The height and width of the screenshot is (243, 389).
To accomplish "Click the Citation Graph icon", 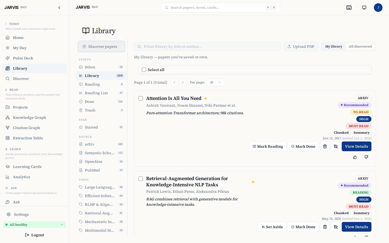I will (x=8, y=128).
